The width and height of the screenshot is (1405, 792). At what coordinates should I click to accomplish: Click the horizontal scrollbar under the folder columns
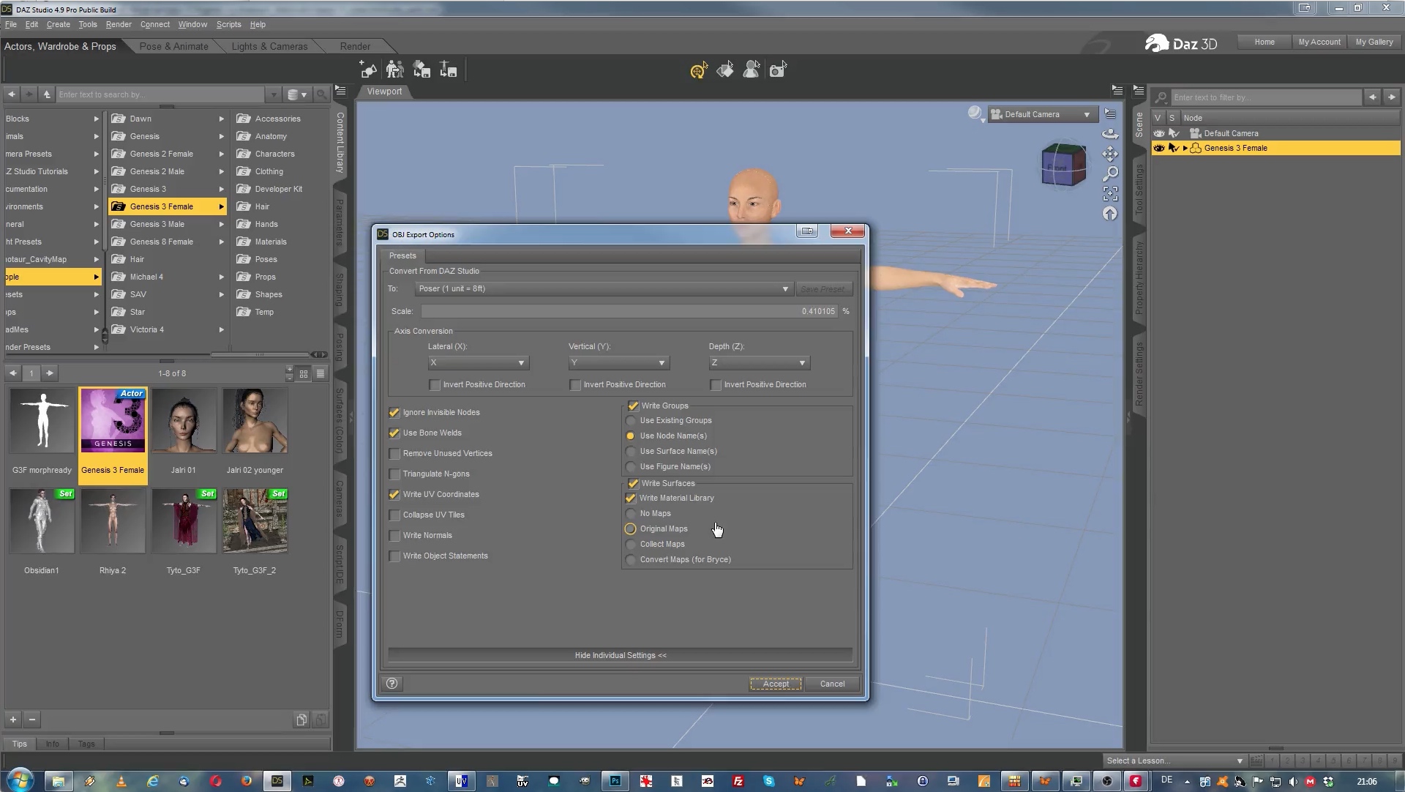[260, 355]
